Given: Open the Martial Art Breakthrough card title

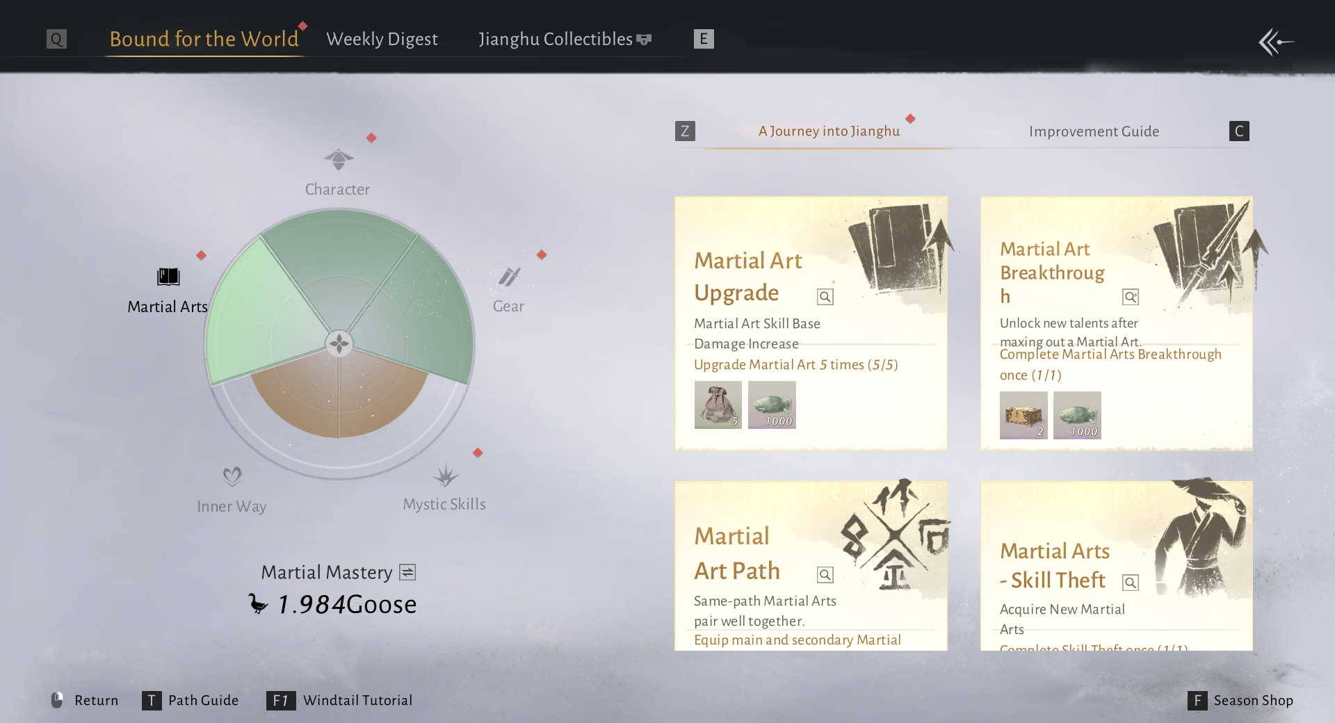Looking at the screenshot, I should pyautogui.click(x=1052, y=273).
